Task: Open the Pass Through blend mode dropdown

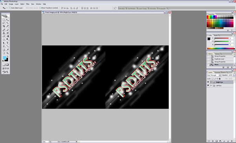Action: tap(214, 75)
